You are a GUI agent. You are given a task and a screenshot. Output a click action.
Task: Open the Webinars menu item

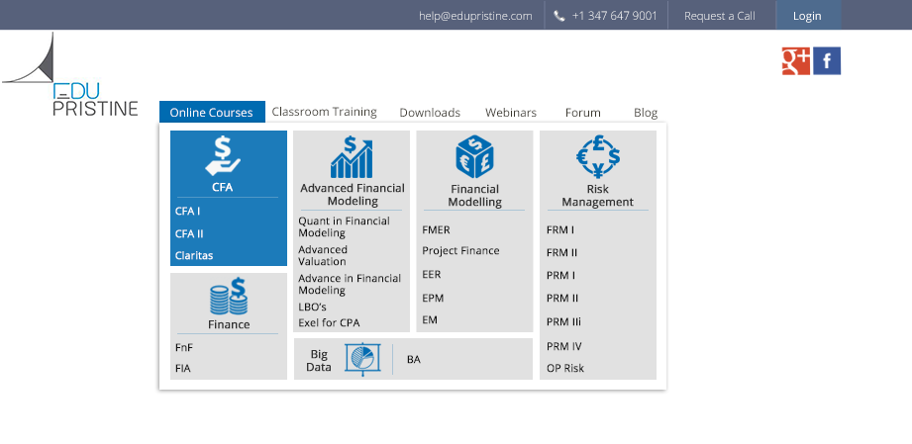[x=511, y=113]
